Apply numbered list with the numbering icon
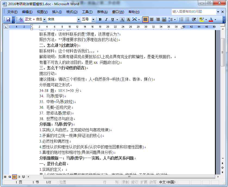 click(181, 20)
